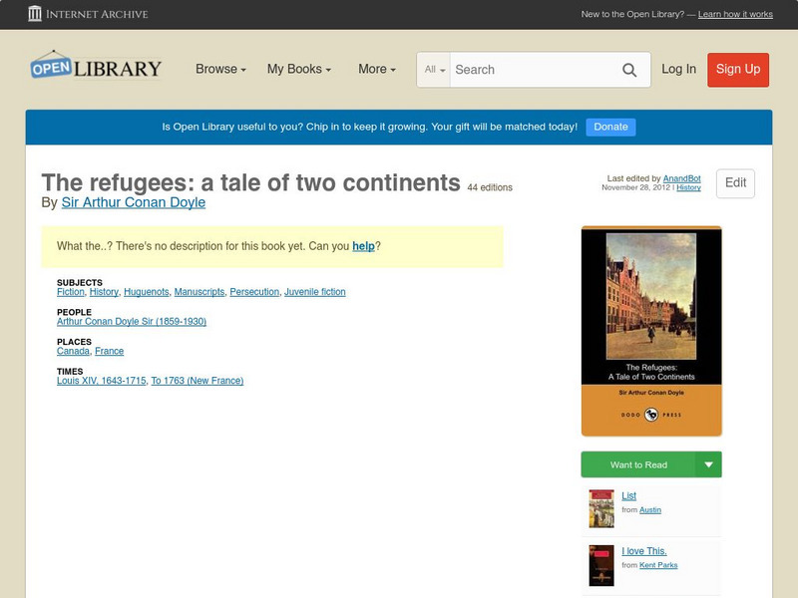The height and width of the screenshot is (598, 798).
Task: Open the My Books menu
Action: click(297, 70)
